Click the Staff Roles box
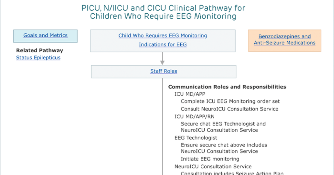Viewport: 334px width, 175px height. pos(164,71)
